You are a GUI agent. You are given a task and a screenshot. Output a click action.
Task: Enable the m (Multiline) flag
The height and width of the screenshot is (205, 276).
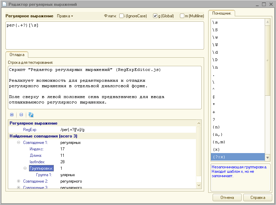point(182,16)
